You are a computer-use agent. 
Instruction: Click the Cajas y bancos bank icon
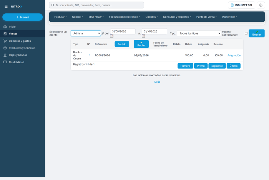(5, 55)
